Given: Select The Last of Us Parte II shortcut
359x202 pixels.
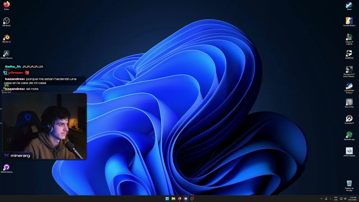Looking at the screenshot, I should coord(349,72).
